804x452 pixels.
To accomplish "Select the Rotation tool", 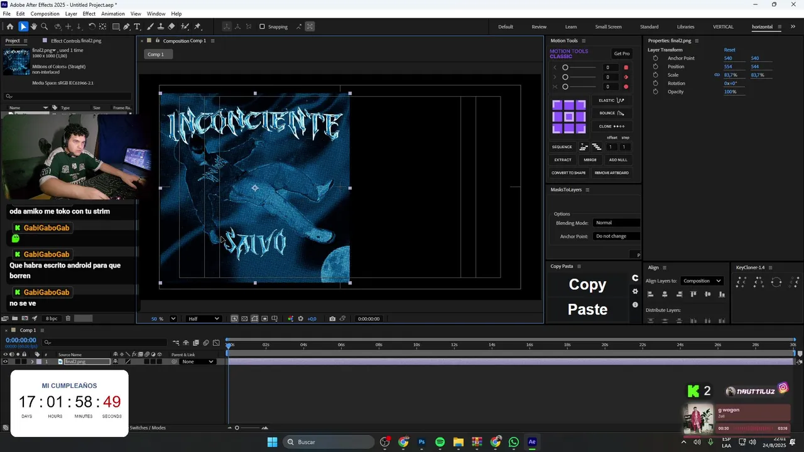I will click(x=92, y=26).
